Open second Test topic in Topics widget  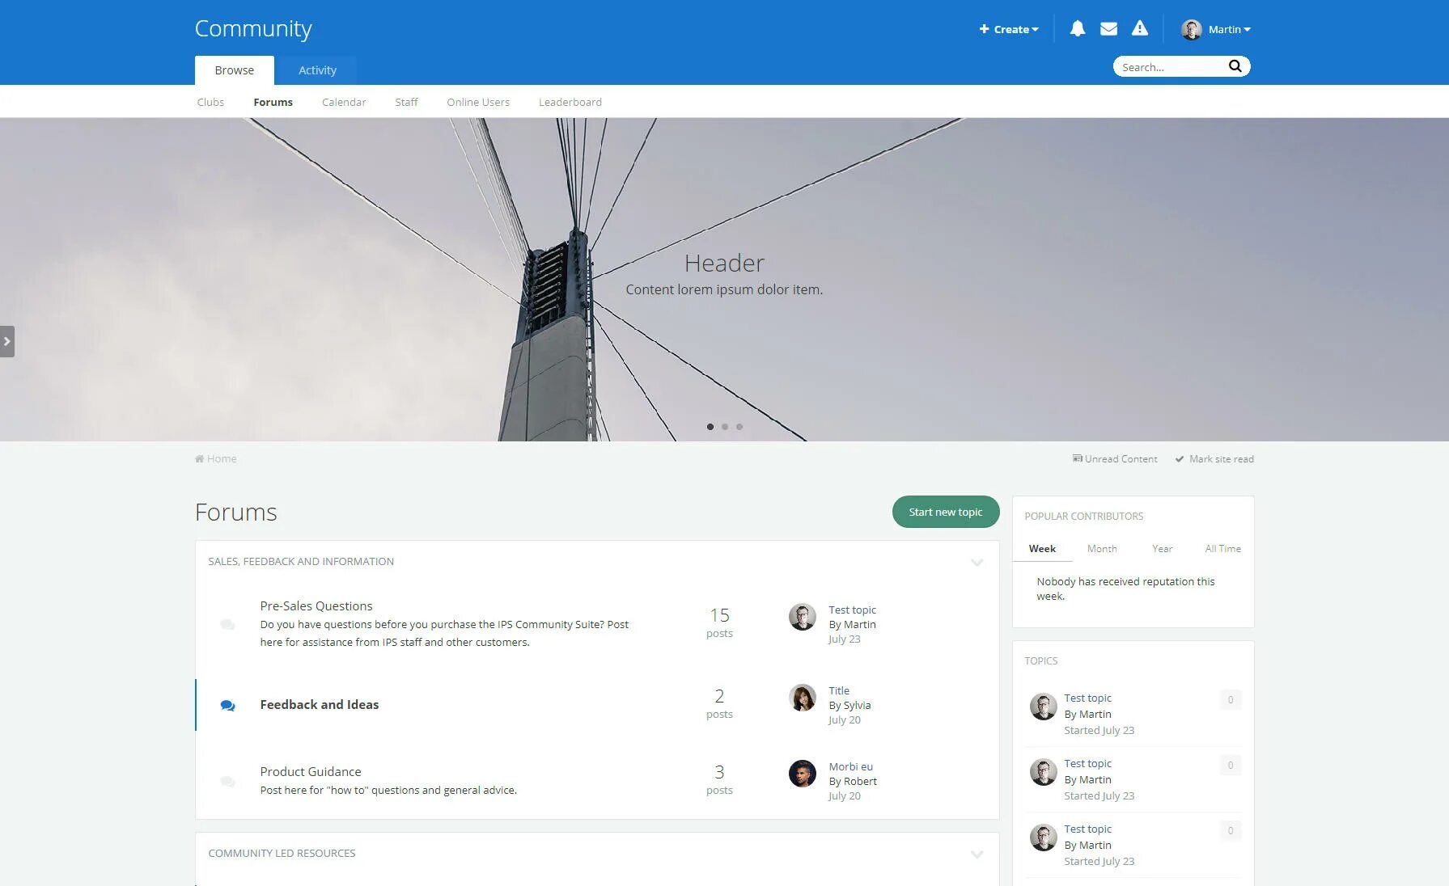pos(1087,763)
